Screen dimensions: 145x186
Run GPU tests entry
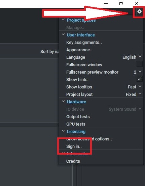pos(76,124)
